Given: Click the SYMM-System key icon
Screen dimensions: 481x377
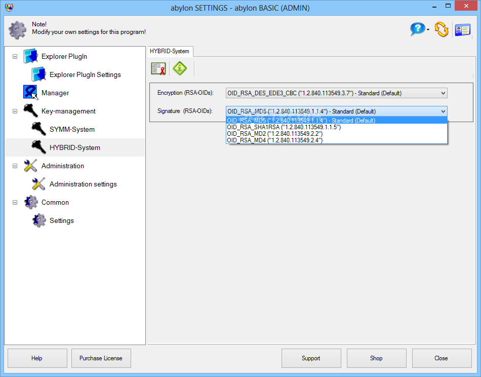Looking at the screenshot, I should click(38, 129).
